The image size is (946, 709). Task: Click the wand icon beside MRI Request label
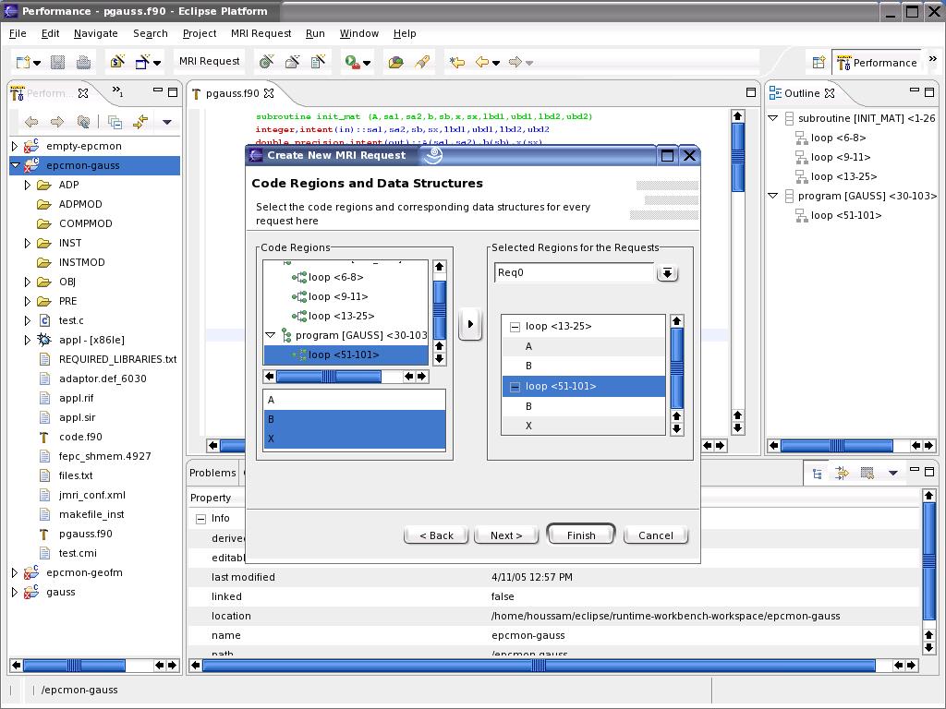click(266, 62)
